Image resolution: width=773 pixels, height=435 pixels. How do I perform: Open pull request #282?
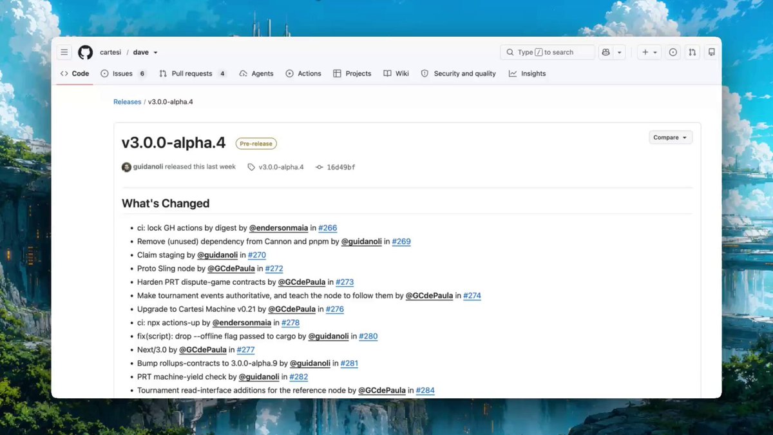tap(299, 377)
